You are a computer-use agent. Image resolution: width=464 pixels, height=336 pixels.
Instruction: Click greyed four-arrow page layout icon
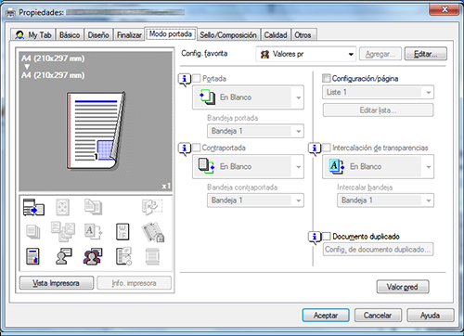(62, 207)
